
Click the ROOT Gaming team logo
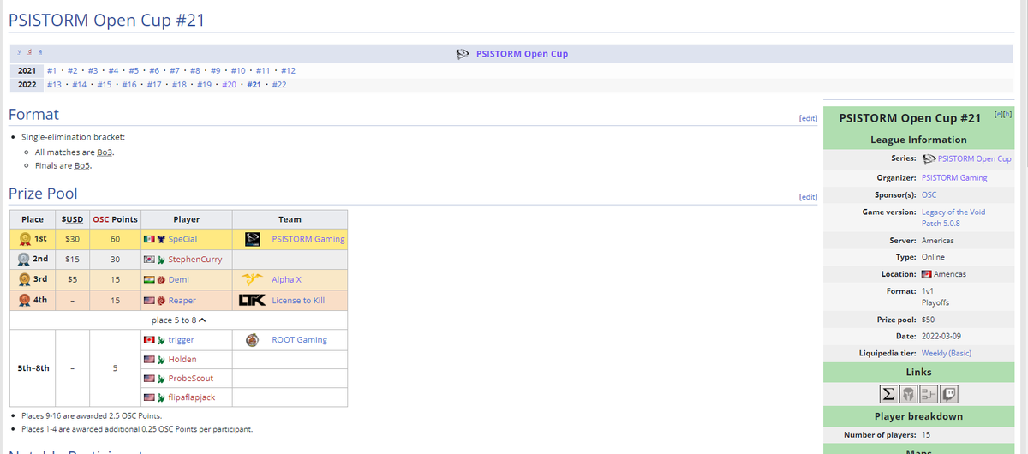click(x=252, y=339)
